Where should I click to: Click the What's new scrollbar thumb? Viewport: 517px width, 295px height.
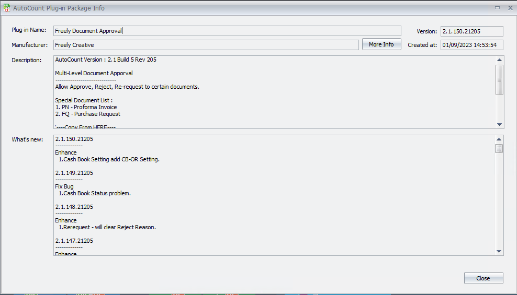pos(499,149)
